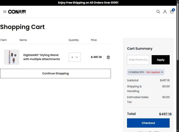Screen dimensions: 179x132
Task: Open the quantity dropdown showing 4
Action: point(75,57)
